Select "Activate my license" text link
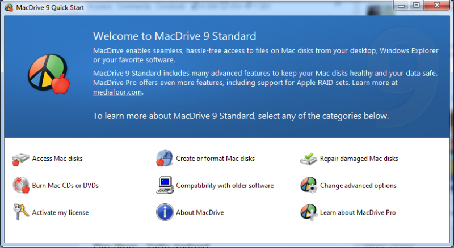Viewport: 454px width, 248px height. (60, 213)
